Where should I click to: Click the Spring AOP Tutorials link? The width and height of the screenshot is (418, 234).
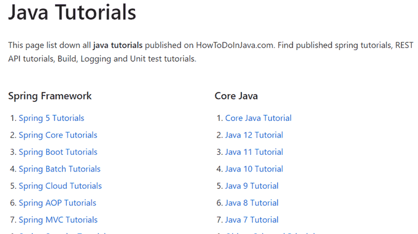coord(57,203)
